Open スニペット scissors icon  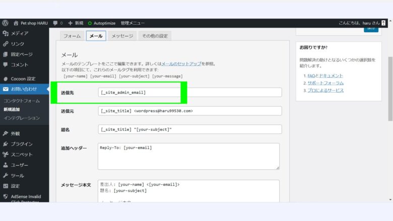click(x=6, y=155)
